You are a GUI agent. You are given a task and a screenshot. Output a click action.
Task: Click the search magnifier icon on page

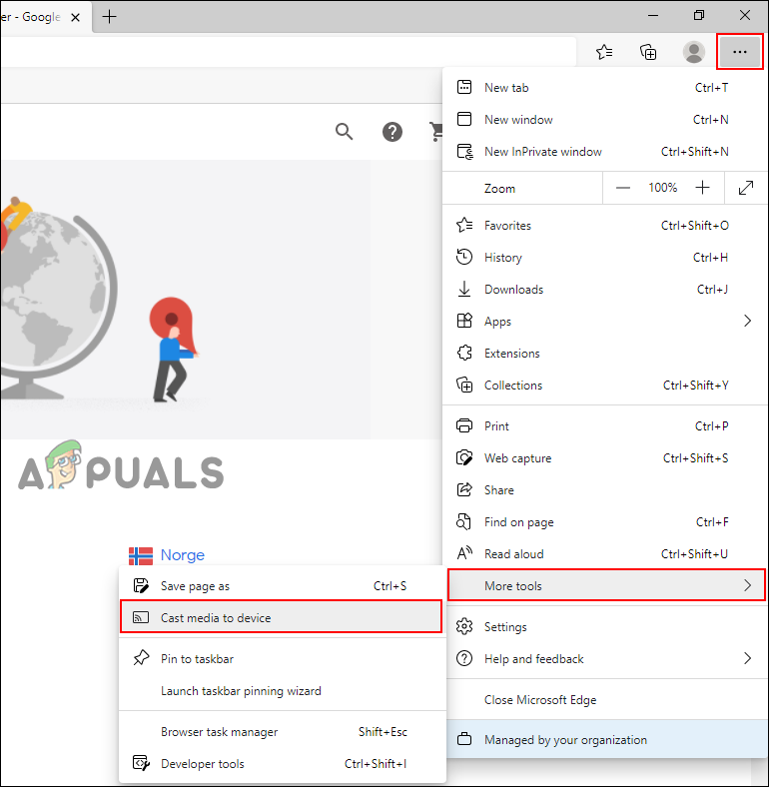click(x=344, y=132)
